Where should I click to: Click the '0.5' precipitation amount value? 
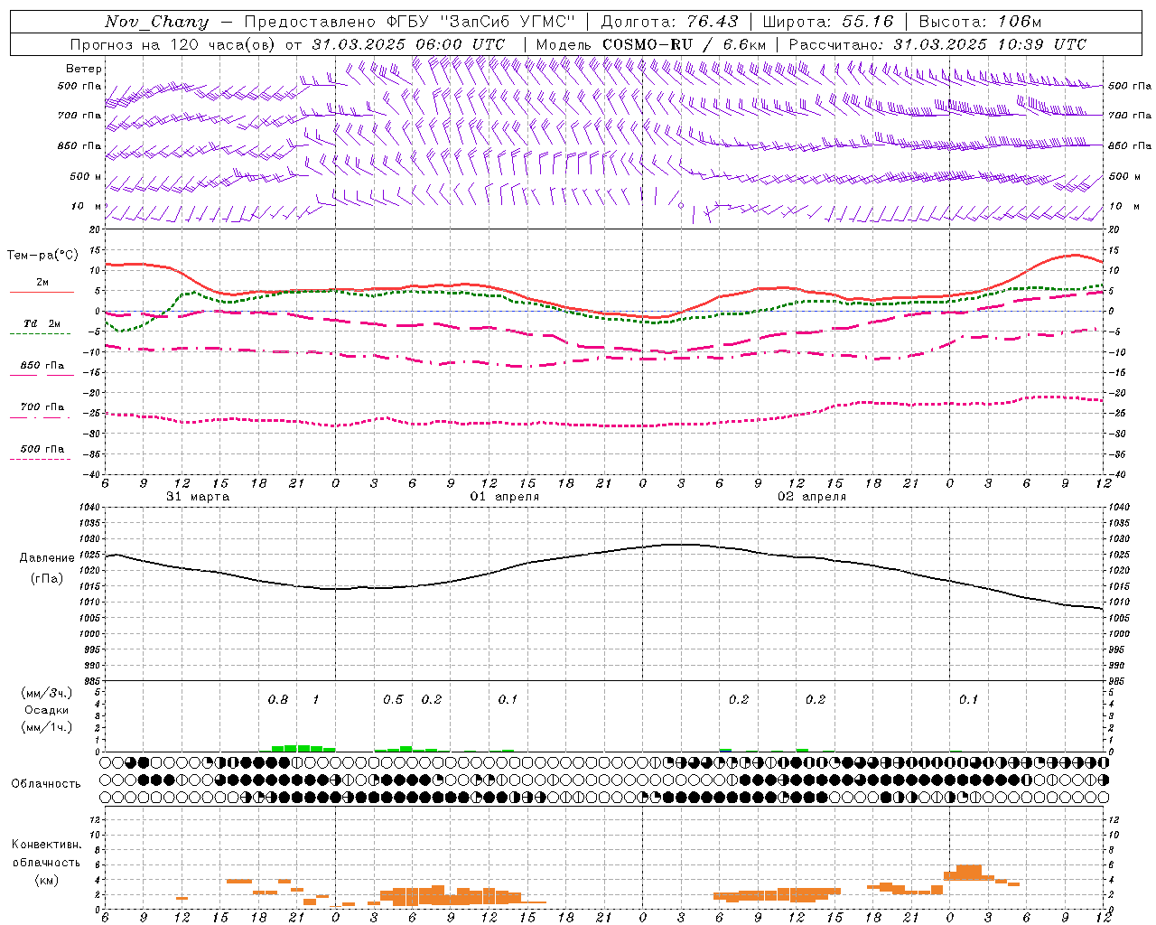point(393,699)
